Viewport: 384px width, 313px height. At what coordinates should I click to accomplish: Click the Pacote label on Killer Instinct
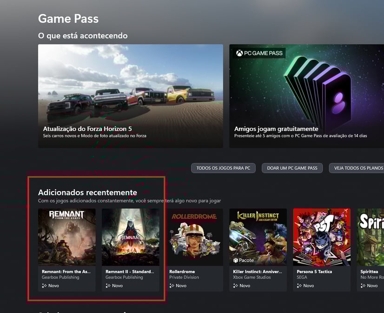click(x=246, y=260)
